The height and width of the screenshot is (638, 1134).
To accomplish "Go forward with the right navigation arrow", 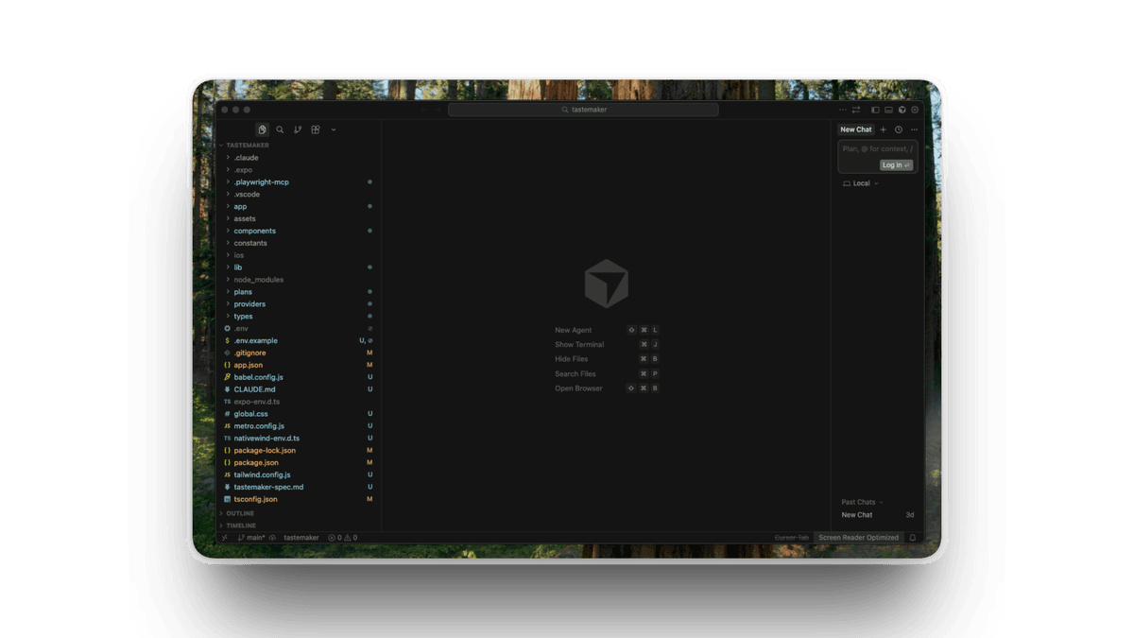I will pos(438,110).
